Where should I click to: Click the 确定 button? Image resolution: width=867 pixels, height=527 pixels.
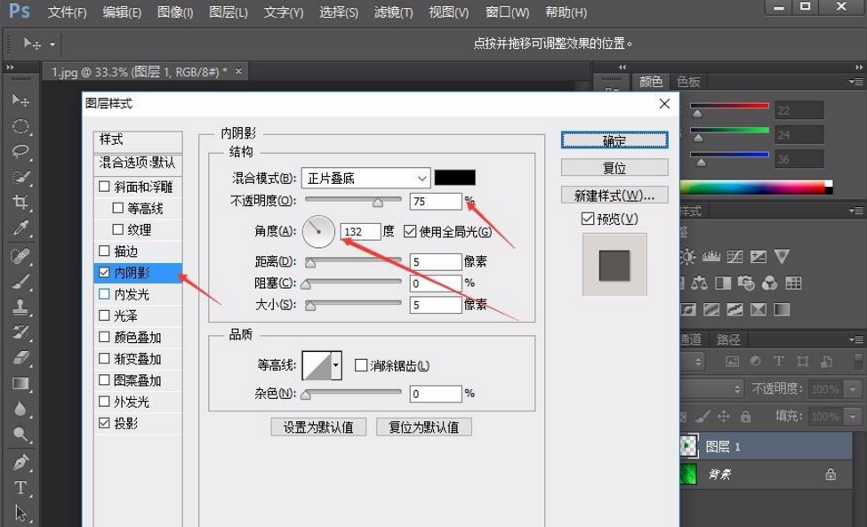pos(614,140)
